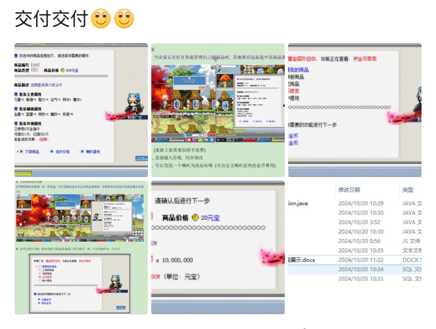
Task: Click the red 逆鳞 effect text
Action: tap(43, 140)
